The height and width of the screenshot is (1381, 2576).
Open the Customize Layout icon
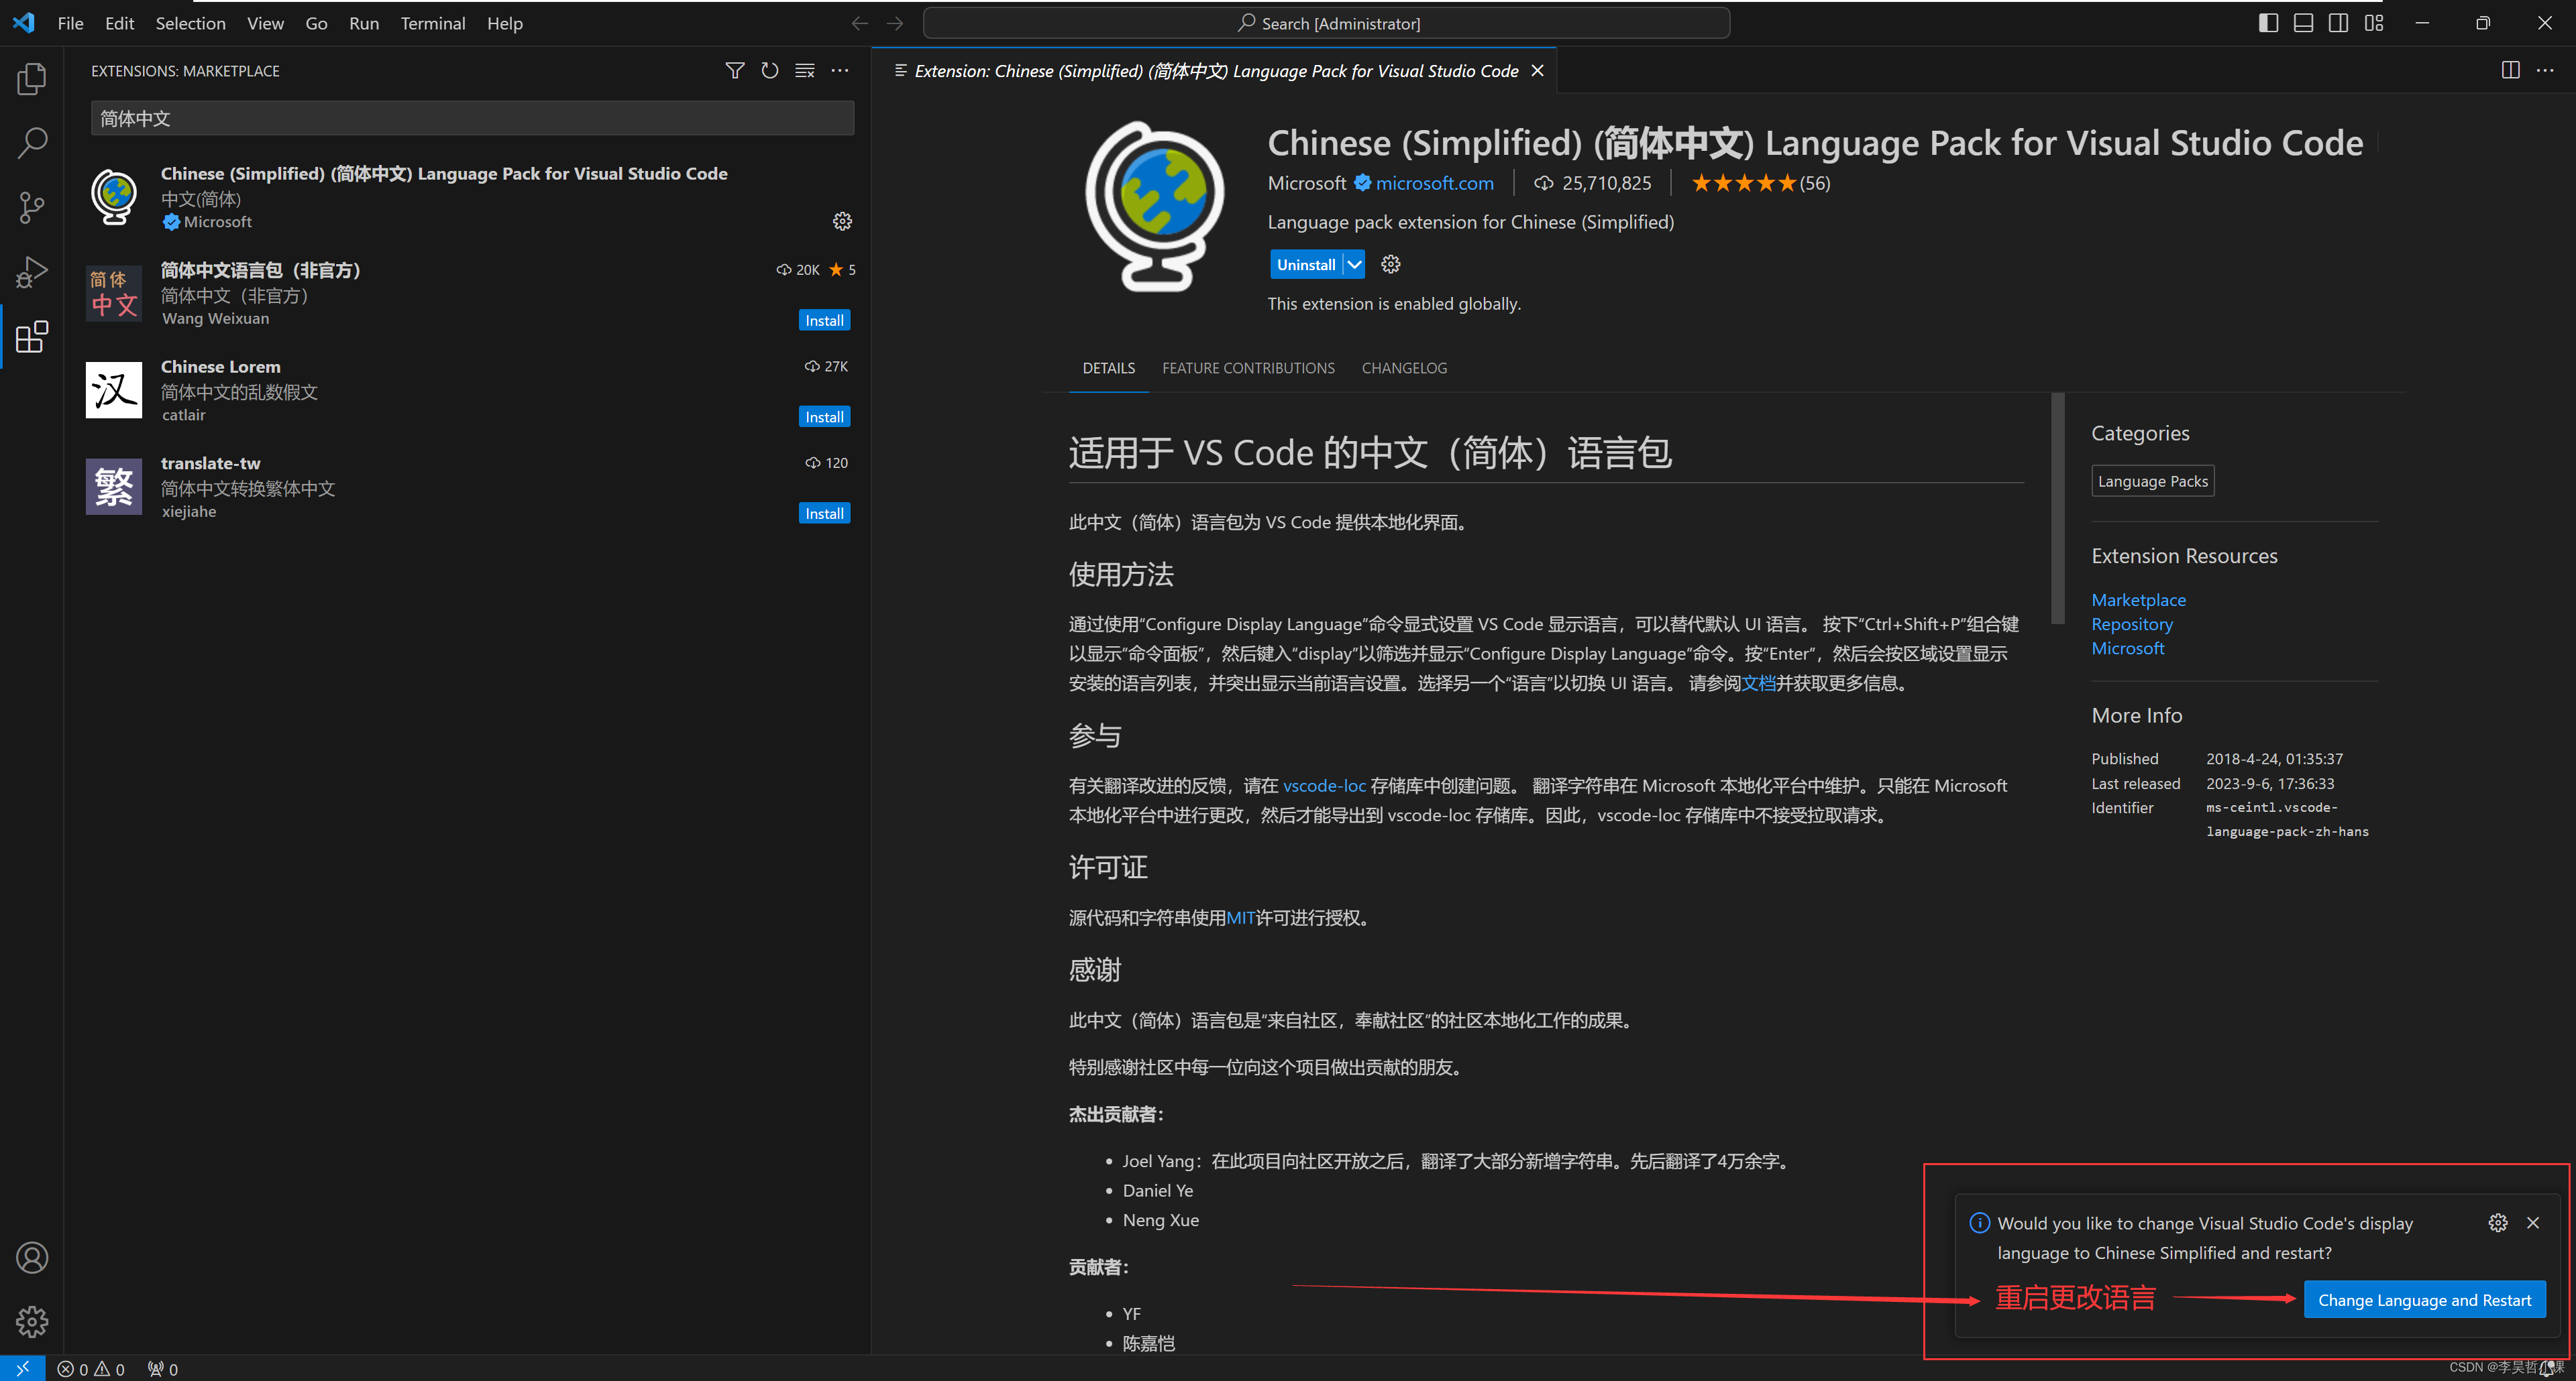tap(2374, 23)
